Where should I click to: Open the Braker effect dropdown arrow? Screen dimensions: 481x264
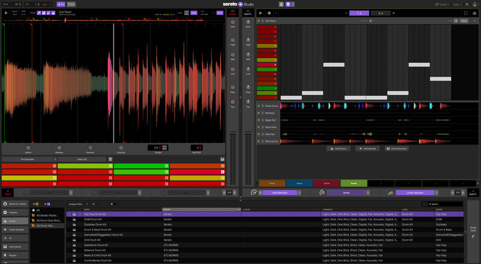coord(368,193)
